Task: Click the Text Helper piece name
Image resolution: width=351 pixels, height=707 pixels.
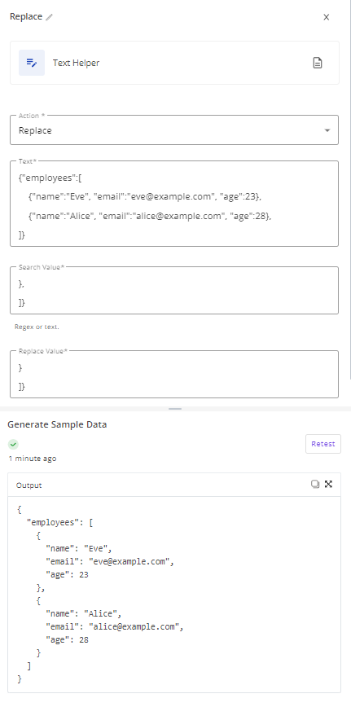Action: 77,63
